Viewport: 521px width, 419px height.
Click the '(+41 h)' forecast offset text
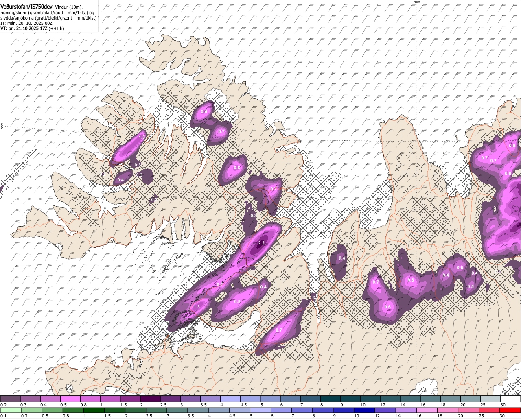click(x=56, y=28)
